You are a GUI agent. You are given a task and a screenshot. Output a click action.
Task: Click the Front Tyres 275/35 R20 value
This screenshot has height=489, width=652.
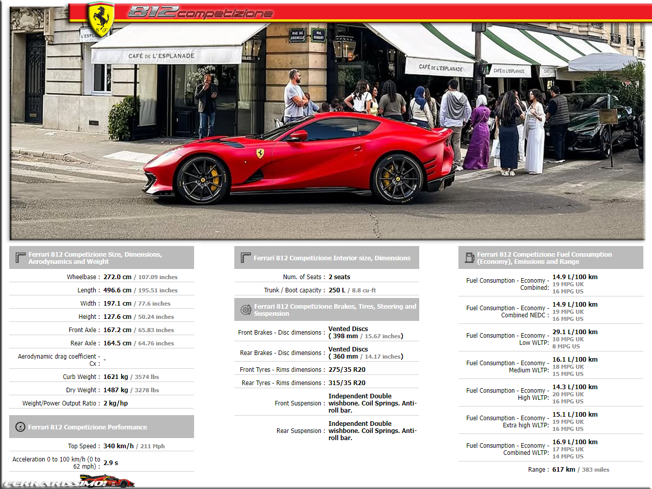click(347, 370)
